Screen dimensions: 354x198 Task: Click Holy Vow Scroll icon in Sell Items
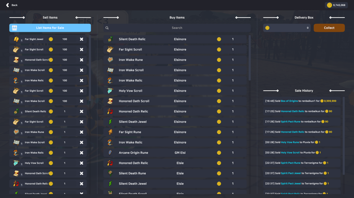(16, 163)
